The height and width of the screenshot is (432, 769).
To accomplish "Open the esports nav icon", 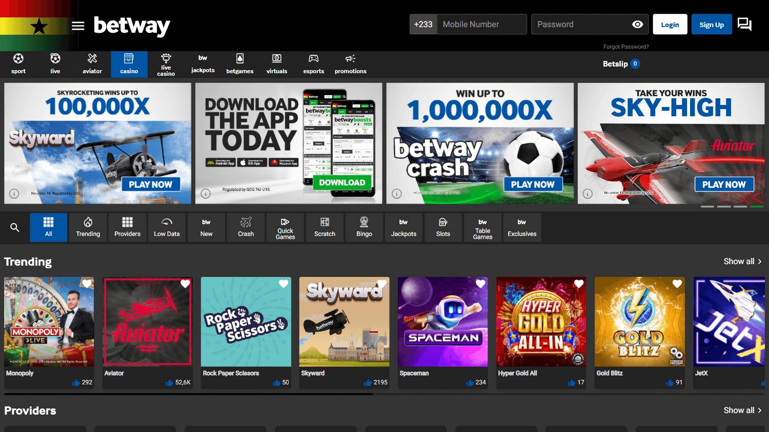I will (314, 58).
